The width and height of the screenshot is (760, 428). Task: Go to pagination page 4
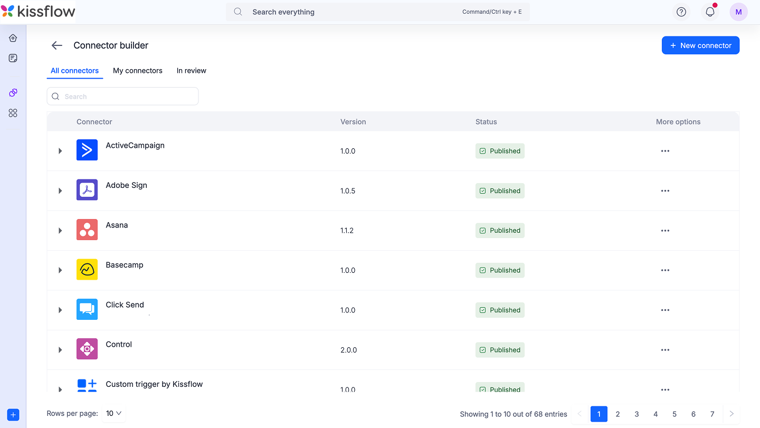655,414
